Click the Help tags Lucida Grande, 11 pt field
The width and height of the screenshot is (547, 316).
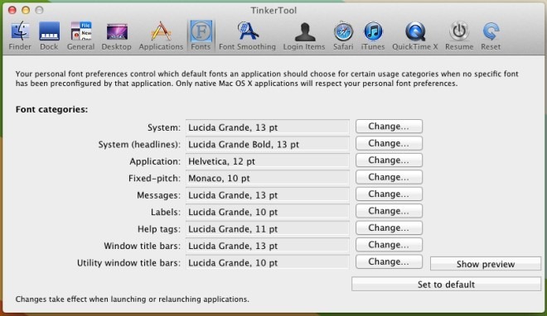click(x=267, y=228)
